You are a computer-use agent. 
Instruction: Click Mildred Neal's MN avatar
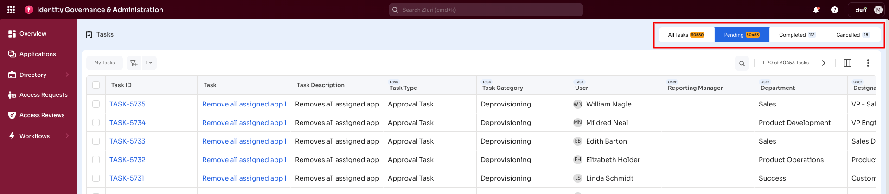tap(578, 123)
